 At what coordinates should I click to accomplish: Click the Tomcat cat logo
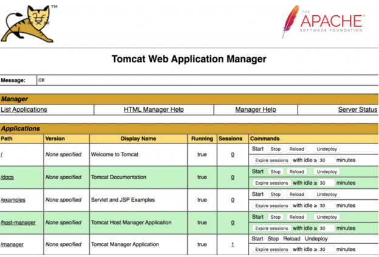point(29,24)
